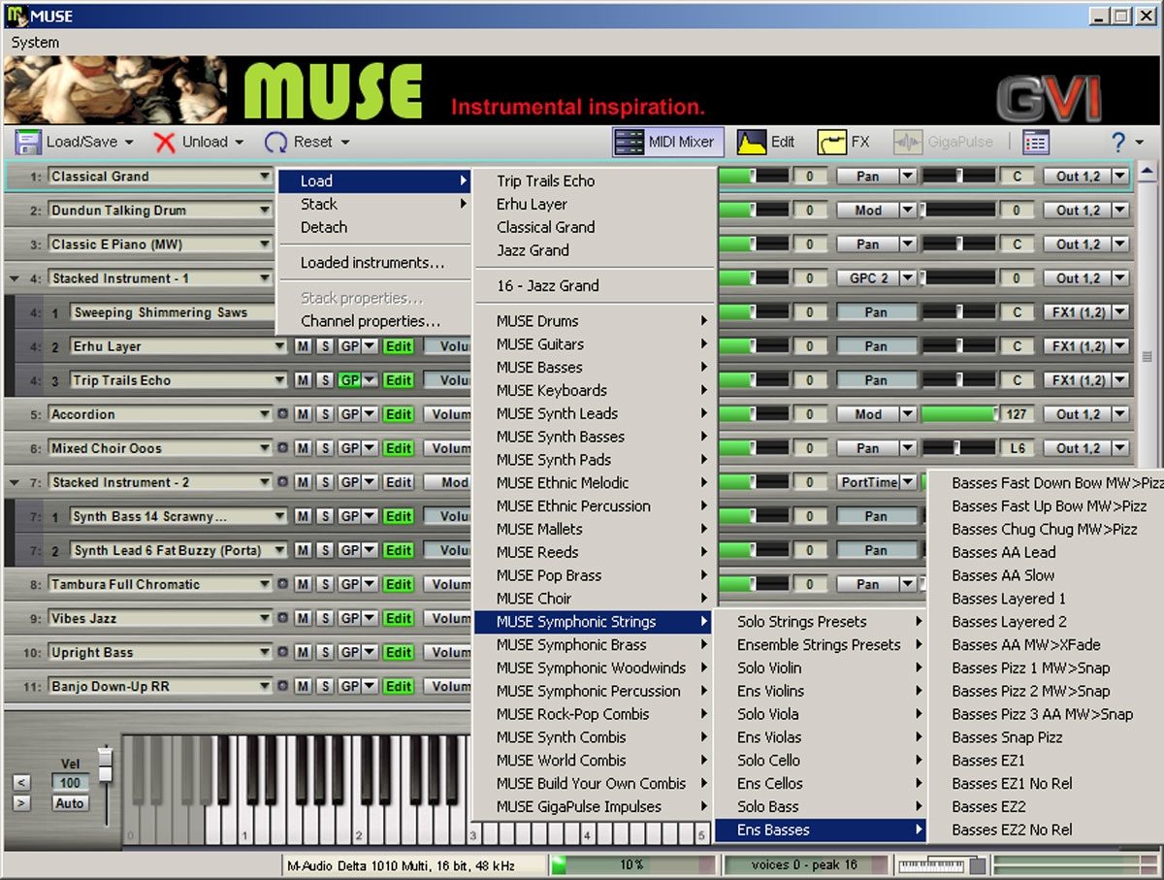This screenshot has height=880, width=1164.
Task: Solo the Mixed Choir Ooos channel
Action: (325, 448)
